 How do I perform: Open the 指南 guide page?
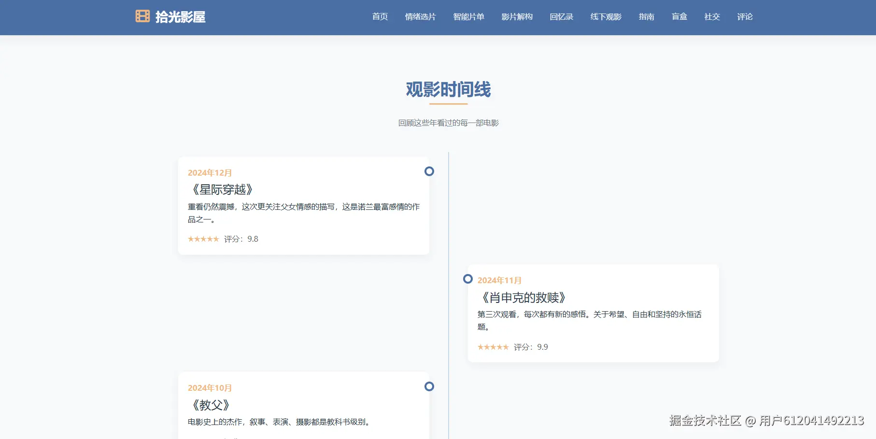point(647,16)
